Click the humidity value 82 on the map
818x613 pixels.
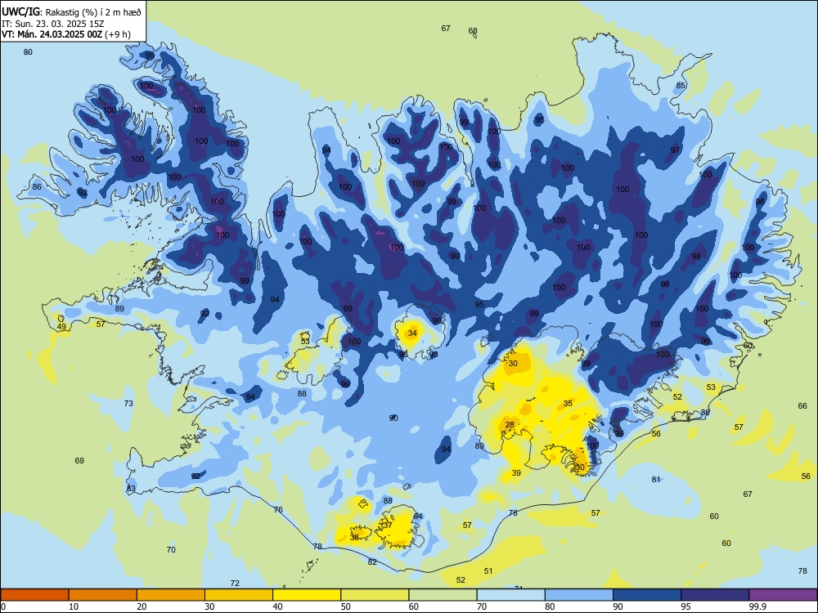372,562
